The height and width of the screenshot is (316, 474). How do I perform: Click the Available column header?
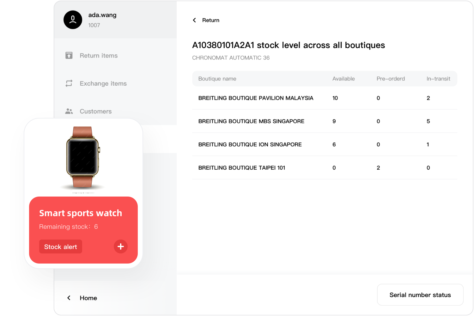pos(343,79)
